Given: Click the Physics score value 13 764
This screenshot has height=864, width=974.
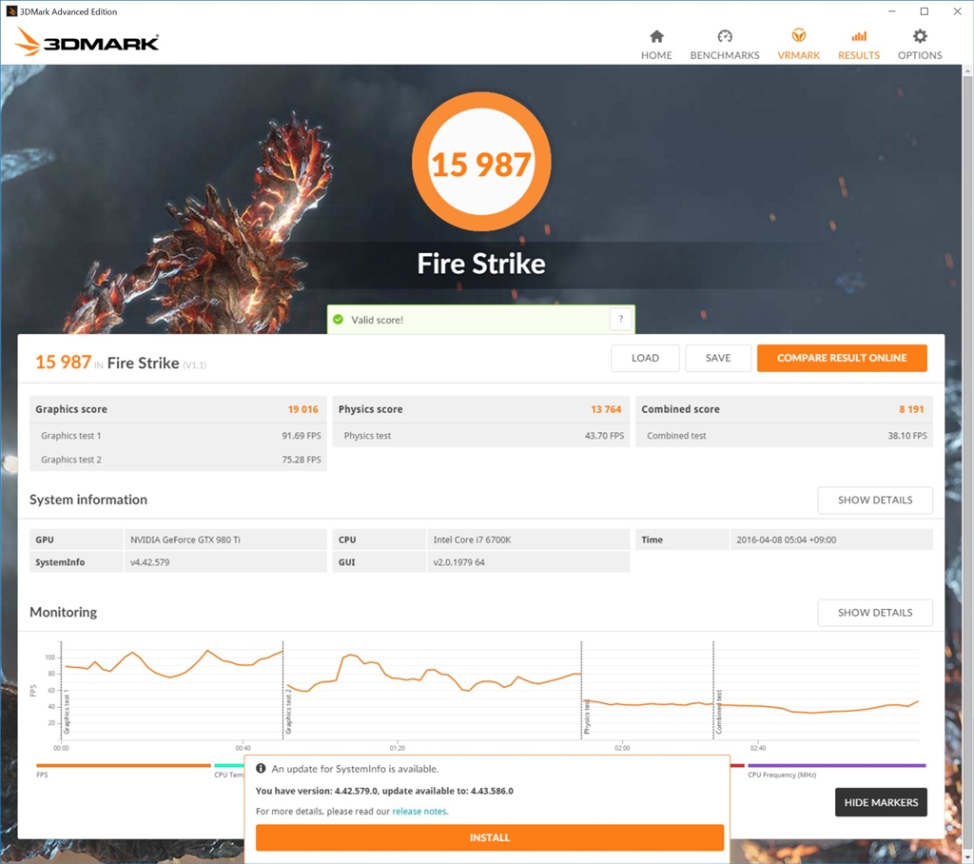Looking at the screenshot, I should point(606,409).
